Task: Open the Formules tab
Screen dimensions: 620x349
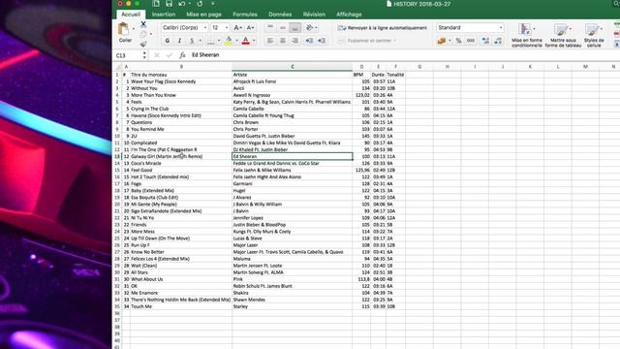Action: pyautogui.click(x=245, y=15)
